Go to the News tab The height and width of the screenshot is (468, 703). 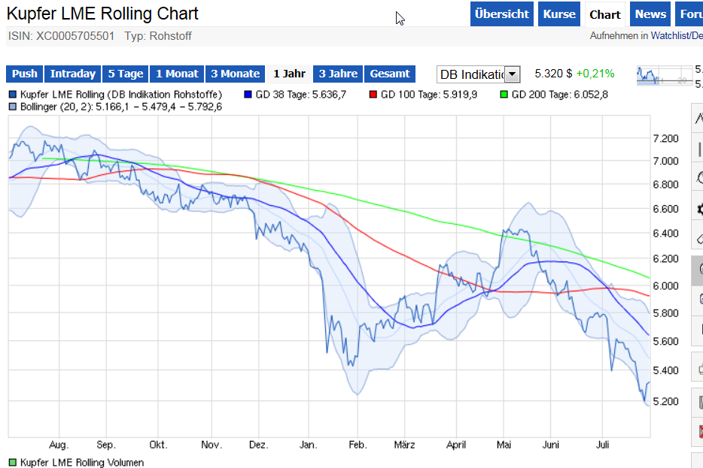[x=650, y=14]
